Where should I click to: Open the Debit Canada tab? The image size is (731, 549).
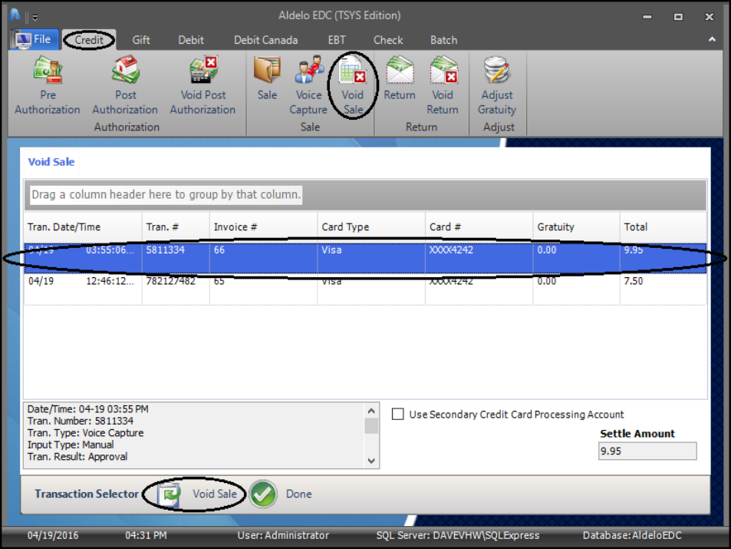tap(265, 40)
